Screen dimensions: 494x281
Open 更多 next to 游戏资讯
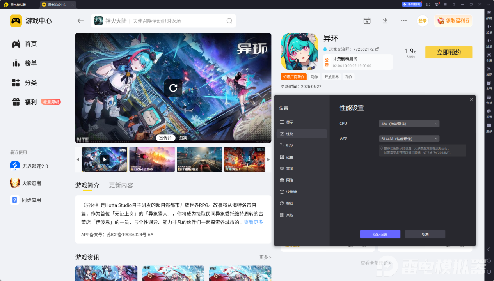coord(265,257)
